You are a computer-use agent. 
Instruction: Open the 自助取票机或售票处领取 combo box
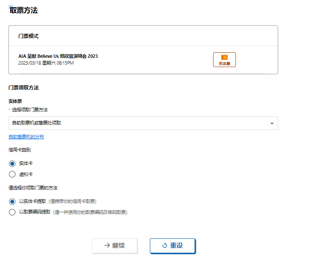pyautogui.click(x=143, y=123)
